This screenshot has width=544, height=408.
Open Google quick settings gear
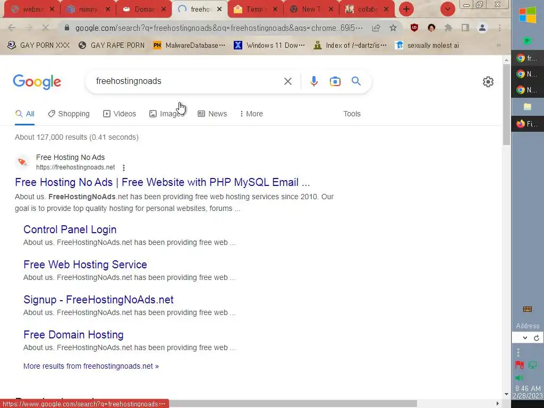coord(488,82)
